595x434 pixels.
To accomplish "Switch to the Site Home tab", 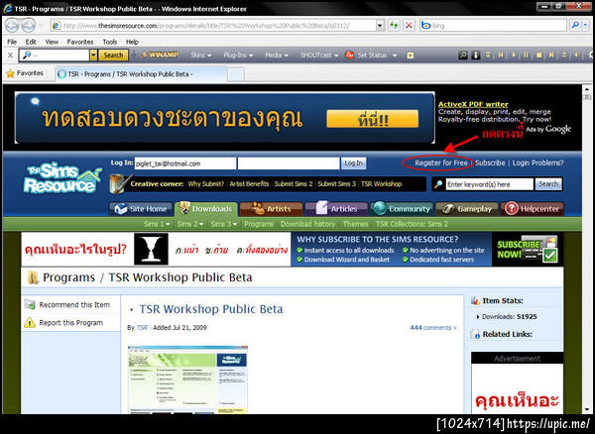I will pos(141,209).
